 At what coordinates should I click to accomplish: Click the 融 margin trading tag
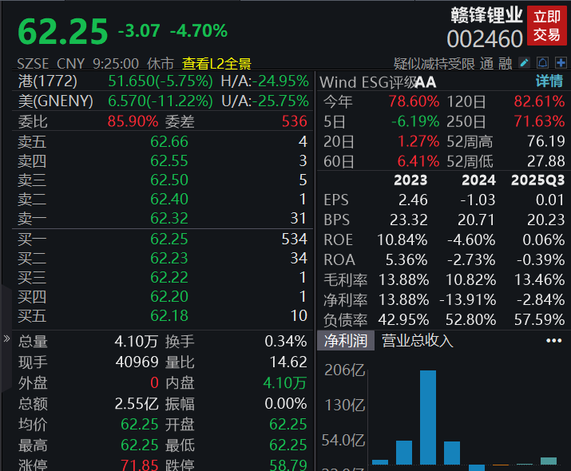[x=505, y=63]
